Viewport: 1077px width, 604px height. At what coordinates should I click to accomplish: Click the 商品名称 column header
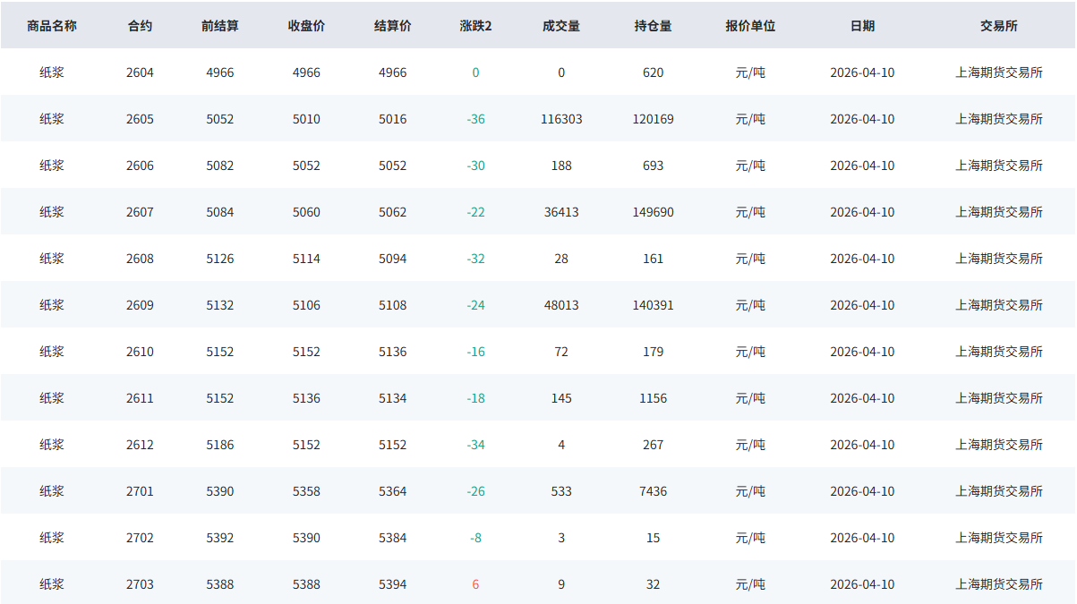(x=52, y=26)
